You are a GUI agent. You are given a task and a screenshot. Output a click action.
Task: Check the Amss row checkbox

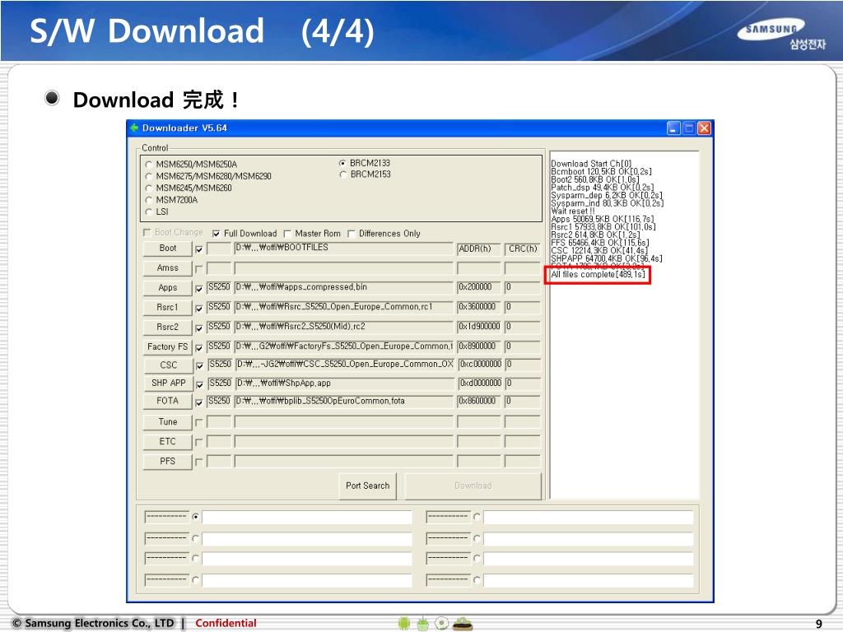199,269
